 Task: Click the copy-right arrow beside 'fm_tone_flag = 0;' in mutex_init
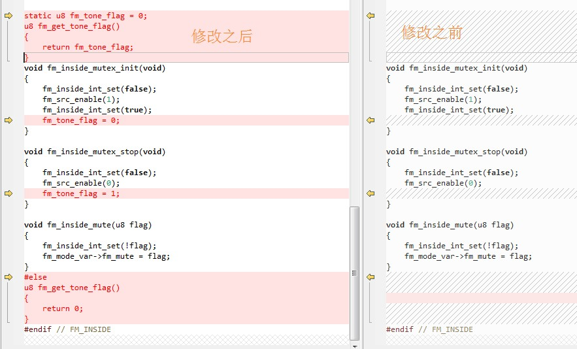tap(8, 120)
